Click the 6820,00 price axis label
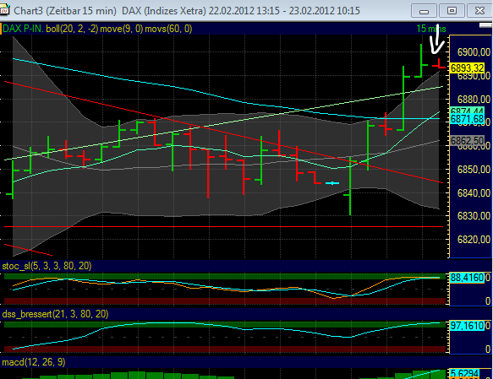Viewport: 493px width, 379px height. 474,240
